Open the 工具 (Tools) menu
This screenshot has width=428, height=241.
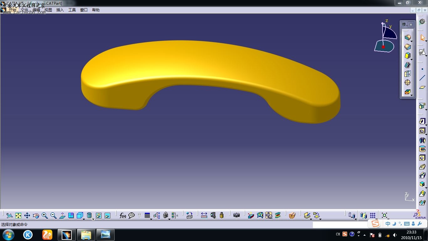[x=72, y=10]
